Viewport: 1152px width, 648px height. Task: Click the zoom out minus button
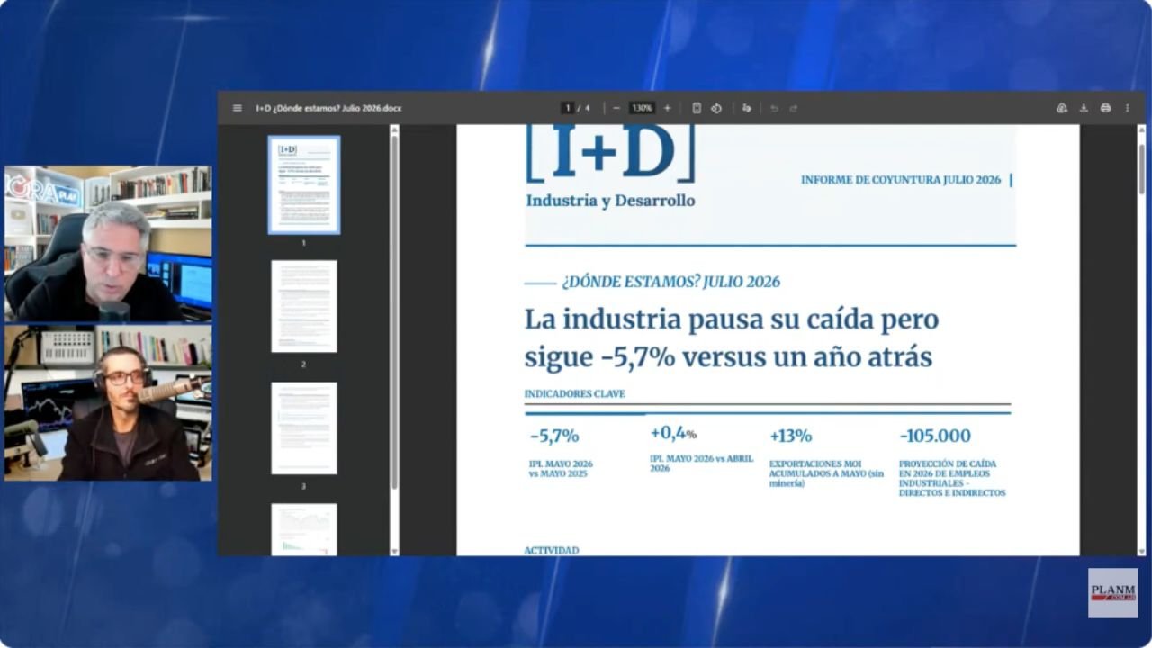click(616, 108)
